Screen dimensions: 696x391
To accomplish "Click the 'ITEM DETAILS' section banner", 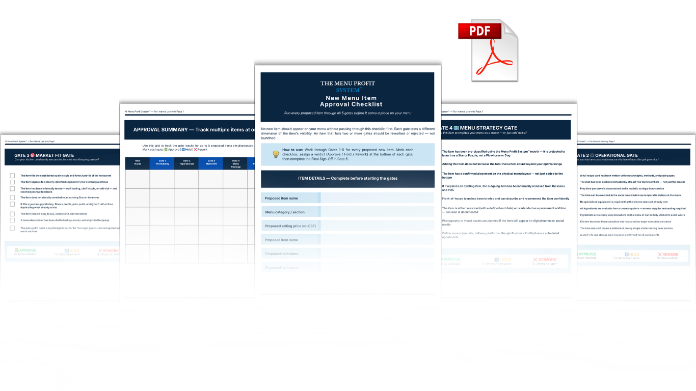I will click(347, 178).
